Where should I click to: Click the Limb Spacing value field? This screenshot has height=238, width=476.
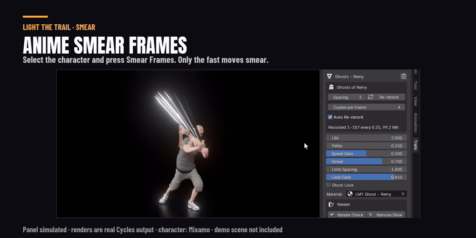coord(367,169)
